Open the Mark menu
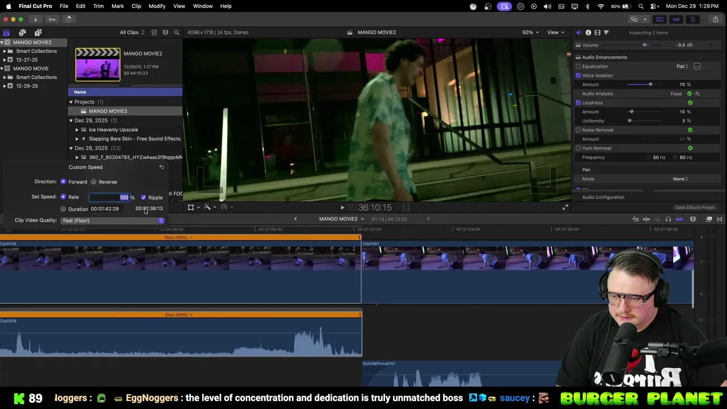The height and width of the screenshot is (409, 727). click(118, 6)
